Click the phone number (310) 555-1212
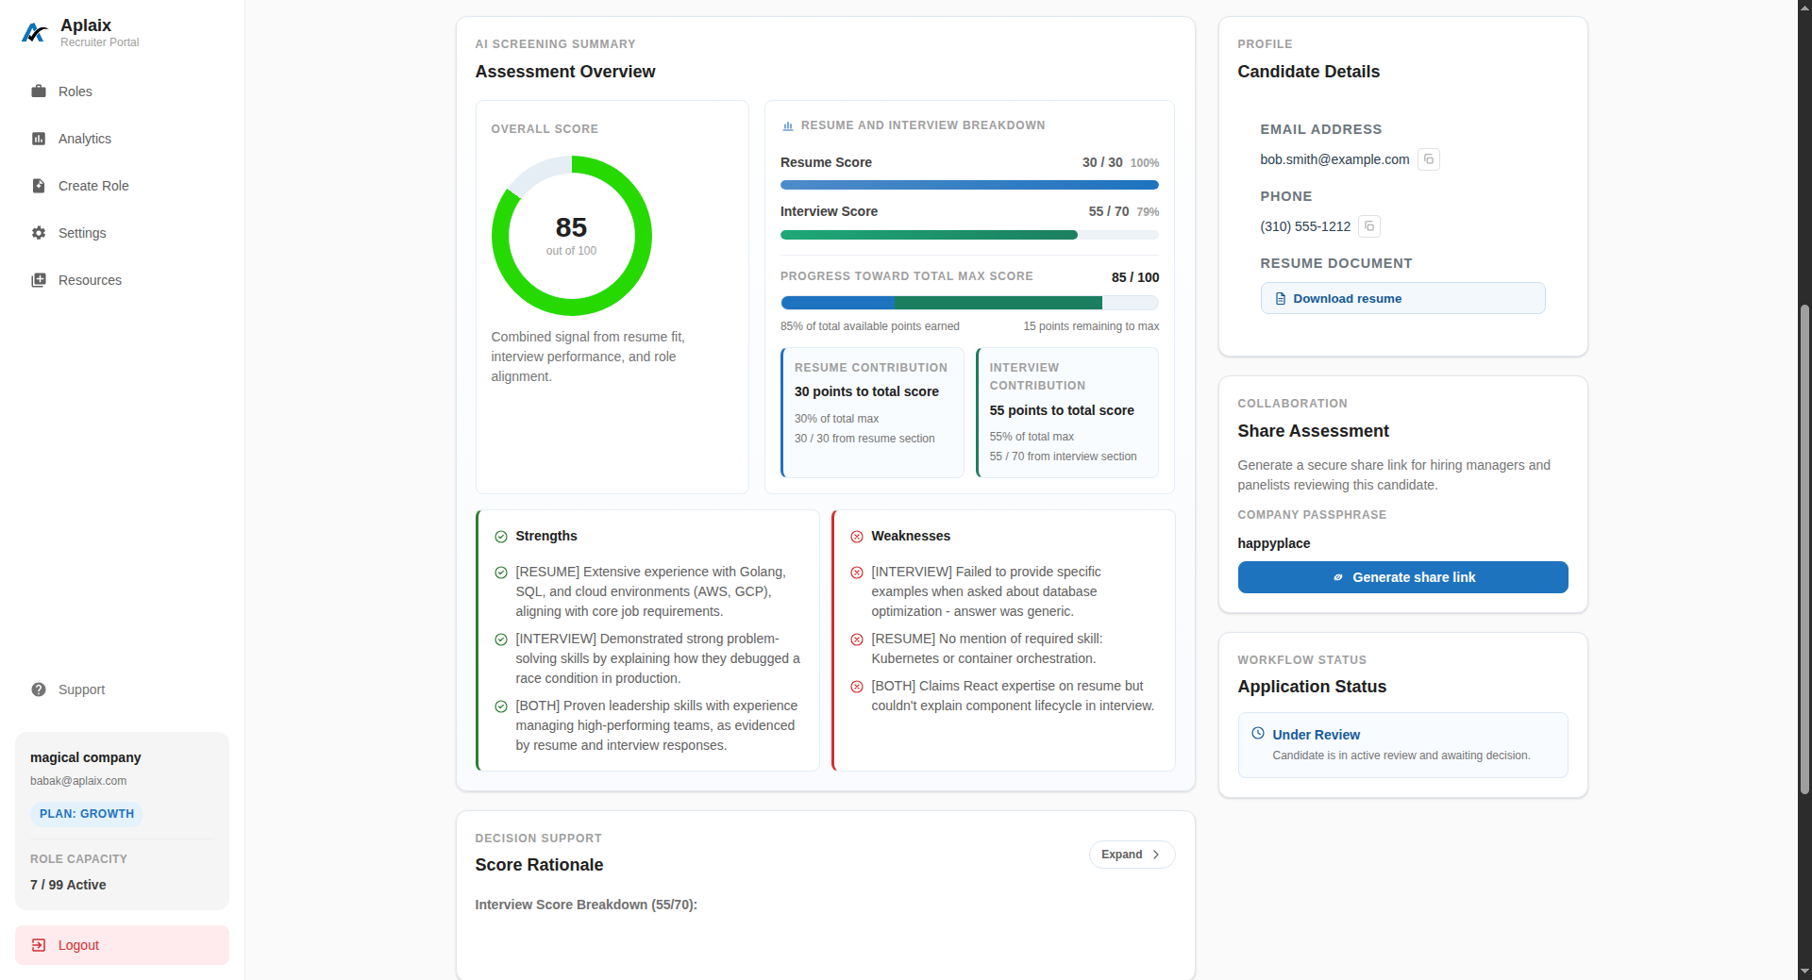This screenshot has width=1812, height=980. 1305,226
